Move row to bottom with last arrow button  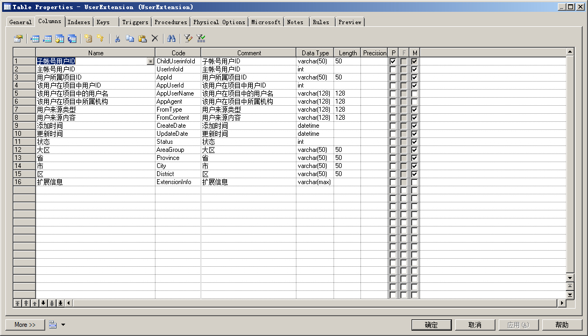tap(60, 303)
